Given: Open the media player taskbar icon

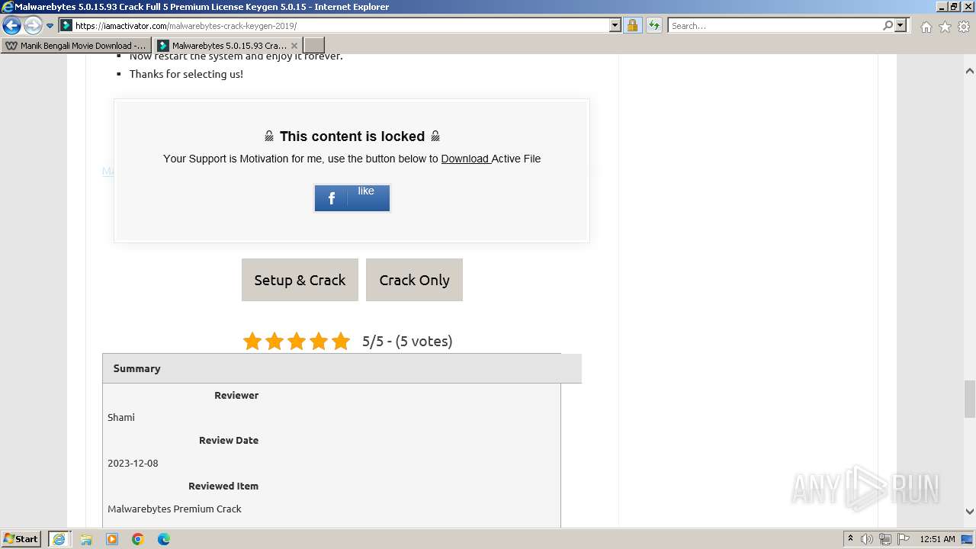Looking at the screenshot, I should click(x=112, y=539).
